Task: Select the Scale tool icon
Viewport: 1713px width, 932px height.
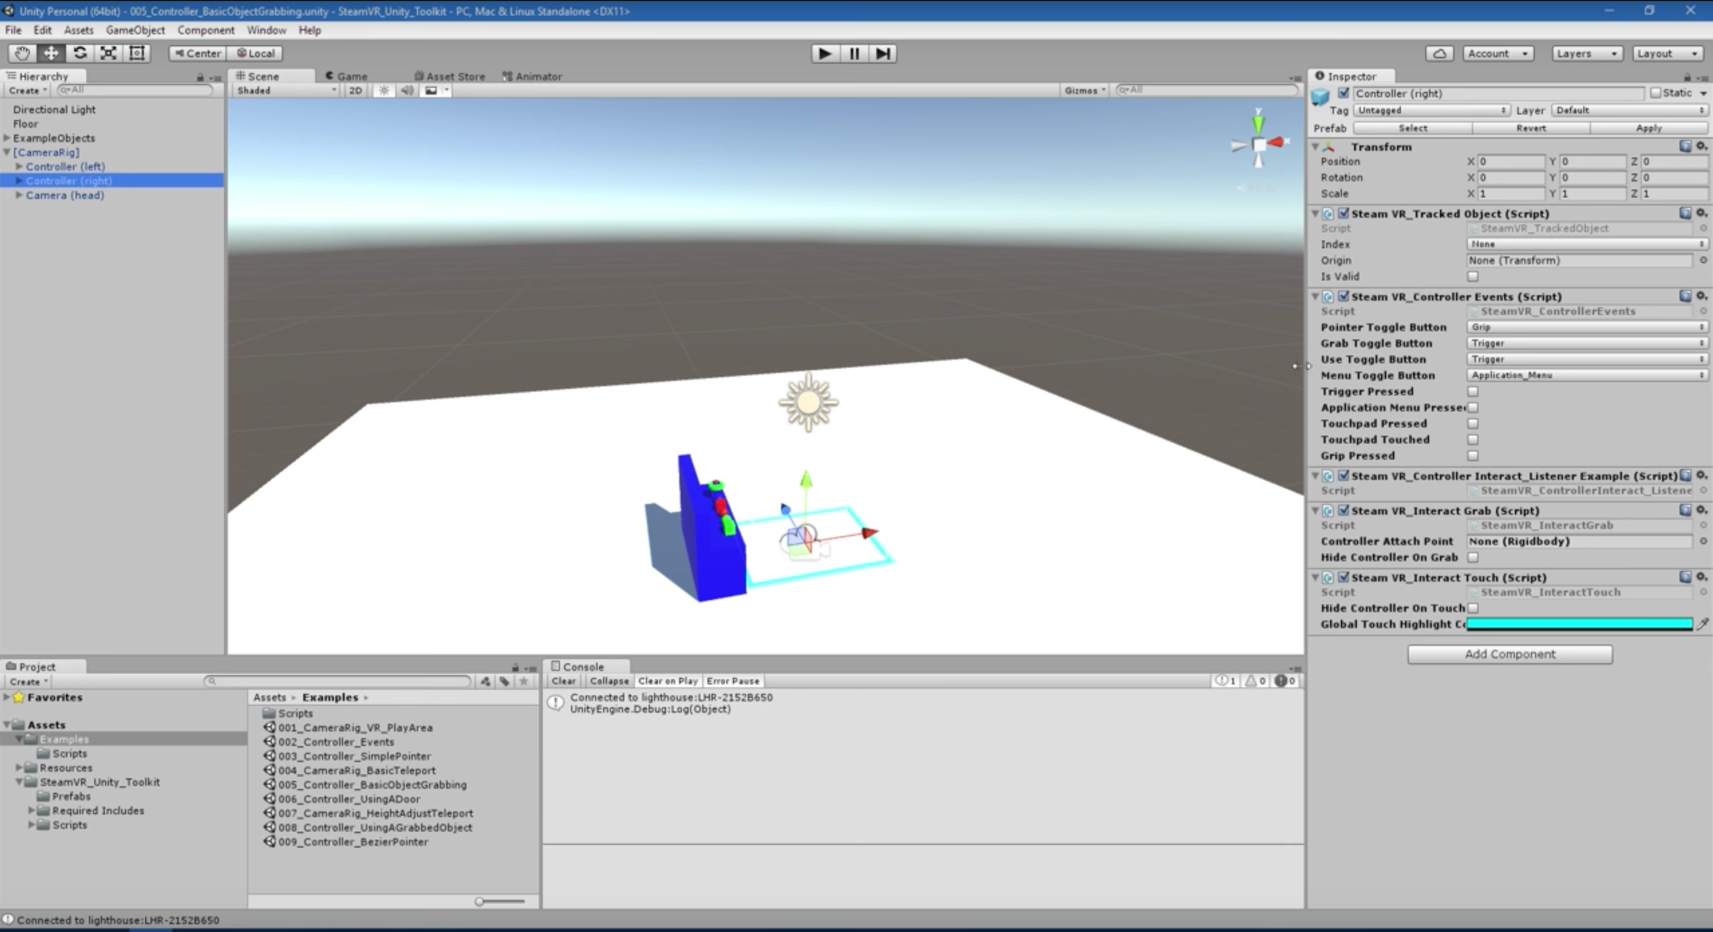Action: (108, 53)
